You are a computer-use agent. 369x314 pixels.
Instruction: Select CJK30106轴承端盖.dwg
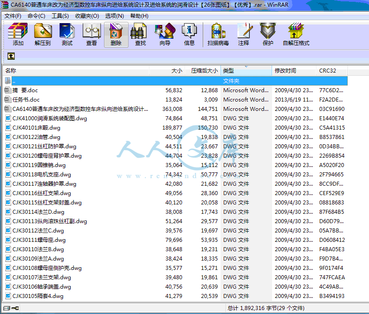click(42, 287)
